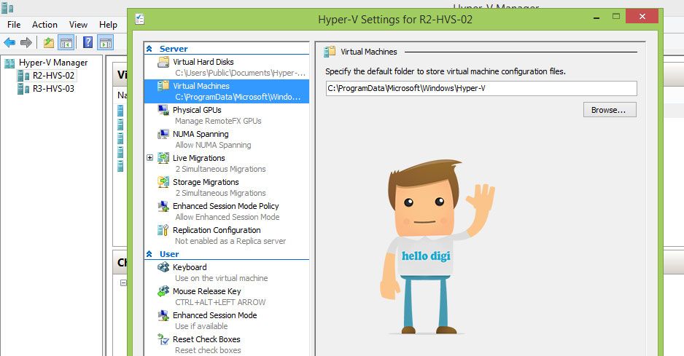Maximize the Hyper-V Settings dialog
Image resolution: width=684 pixels, height=356 pixels.
pyautogui.click(x=616, y=17)
